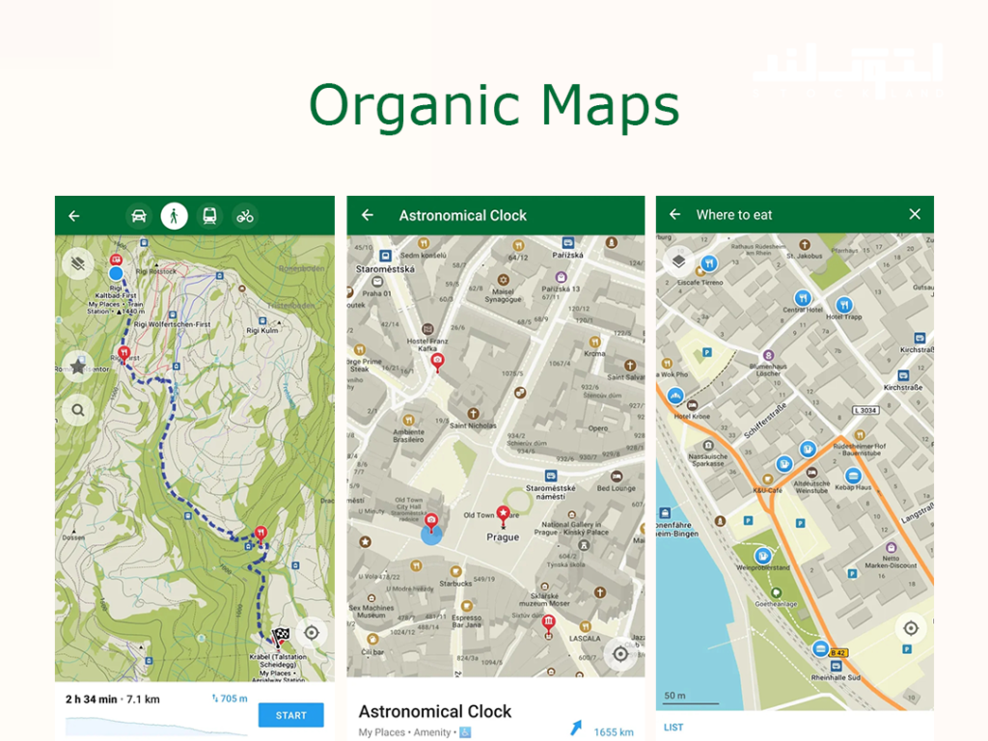This screenshot has width=988, height=741.
Task: Tap the blue direction arrow
Action: [576, 727]
